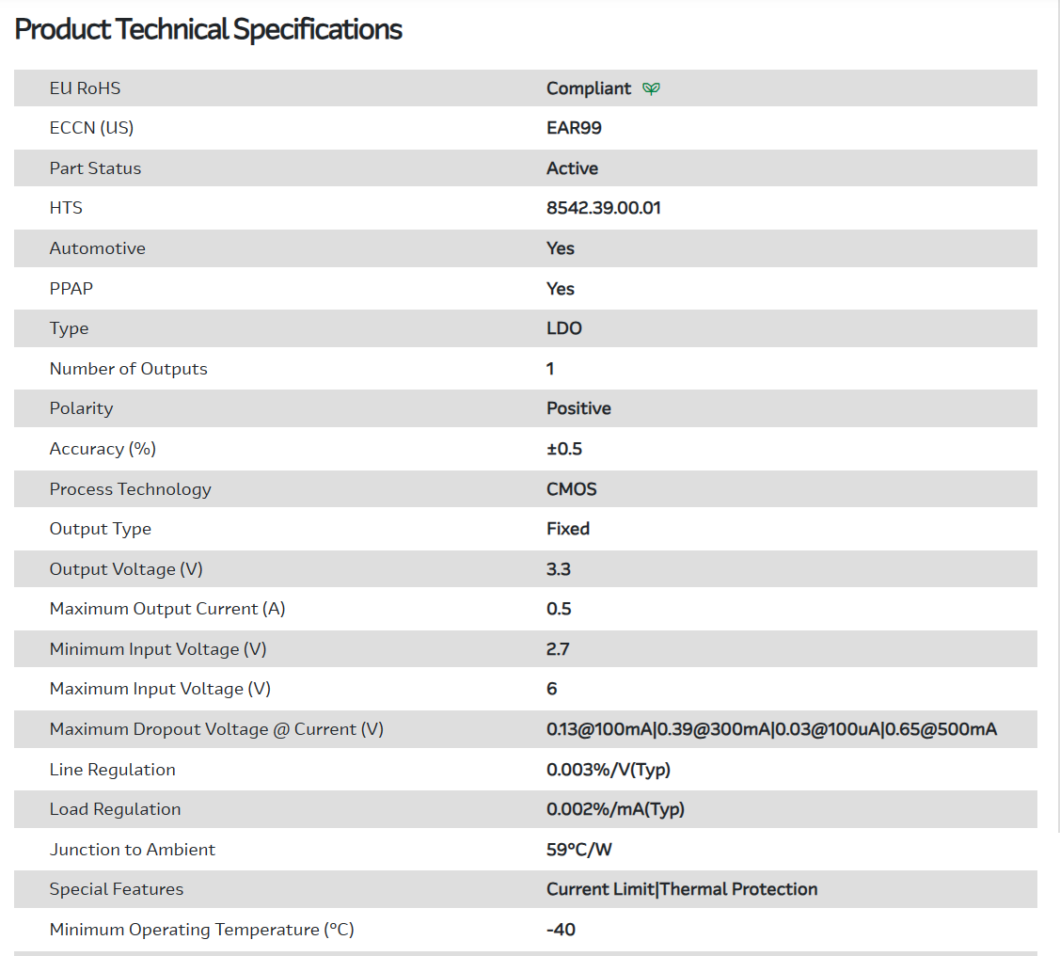Select the Number of Outputs label
Viewport: 1060px width, 956px height.
[x=128, y=369]
